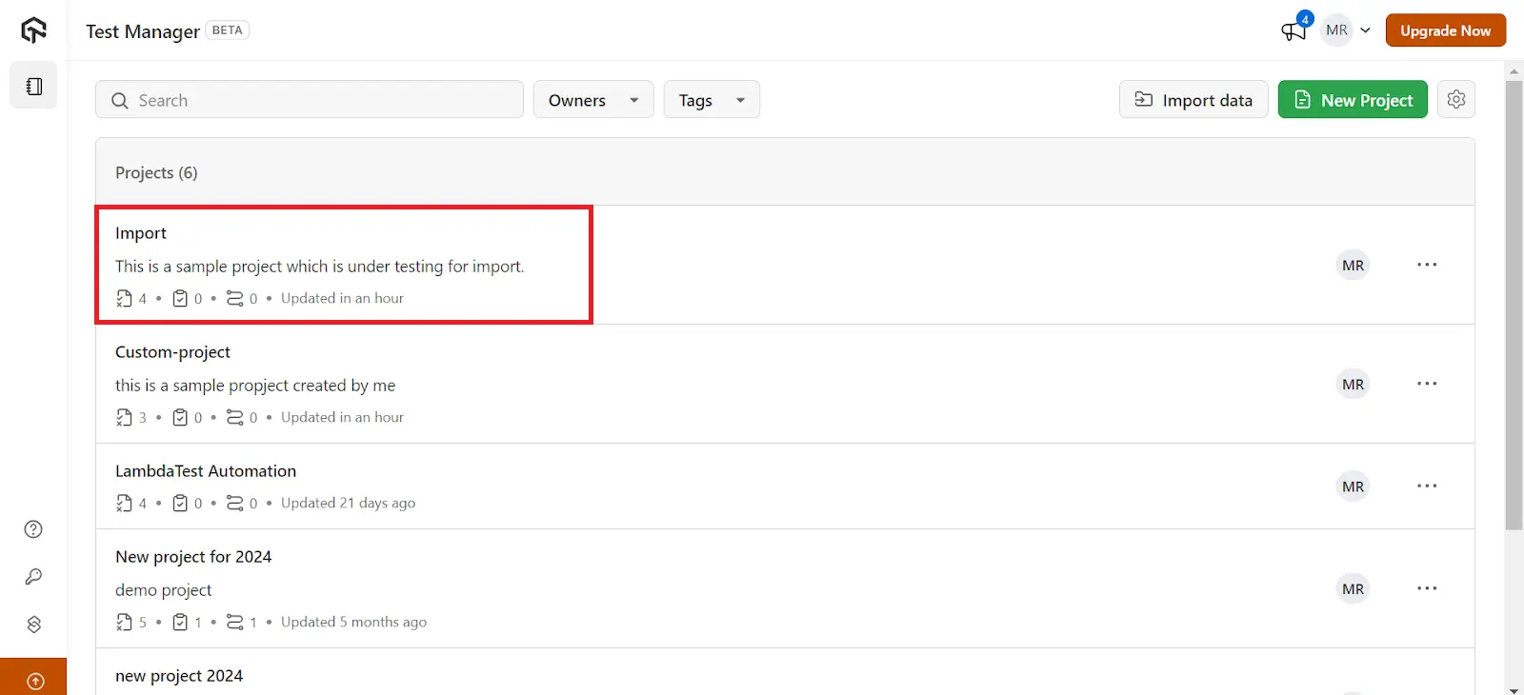Expand the Tags filter dropdown
This screenshot has width=1524, height=695.
coord(711,100)
